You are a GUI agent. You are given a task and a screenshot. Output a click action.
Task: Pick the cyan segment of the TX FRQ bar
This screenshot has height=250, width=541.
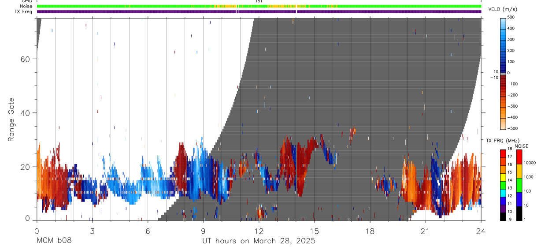pos(503,193)
